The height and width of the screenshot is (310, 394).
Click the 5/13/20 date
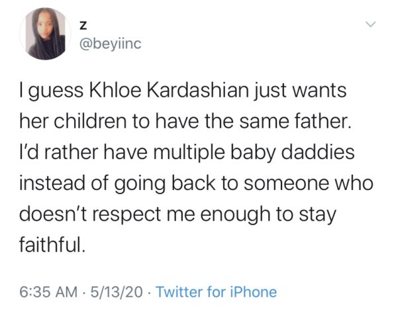[117, 292]
